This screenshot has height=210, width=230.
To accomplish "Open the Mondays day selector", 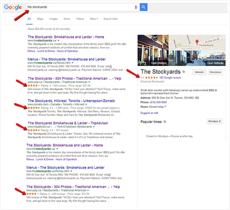I will (214, 121).
